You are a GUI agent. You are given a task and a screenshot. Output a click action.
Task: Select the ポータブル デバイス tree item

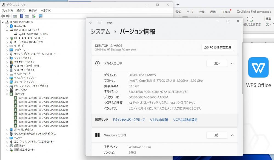24,130
